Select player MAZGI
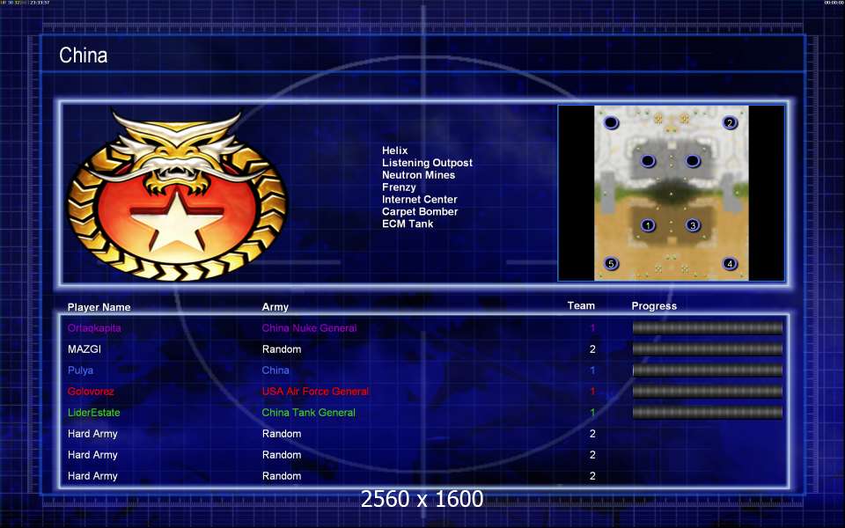 tap(84, 349)
